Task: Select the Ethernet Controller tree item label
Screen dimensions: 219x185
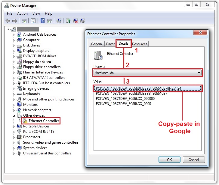Action: coord(44,121)
